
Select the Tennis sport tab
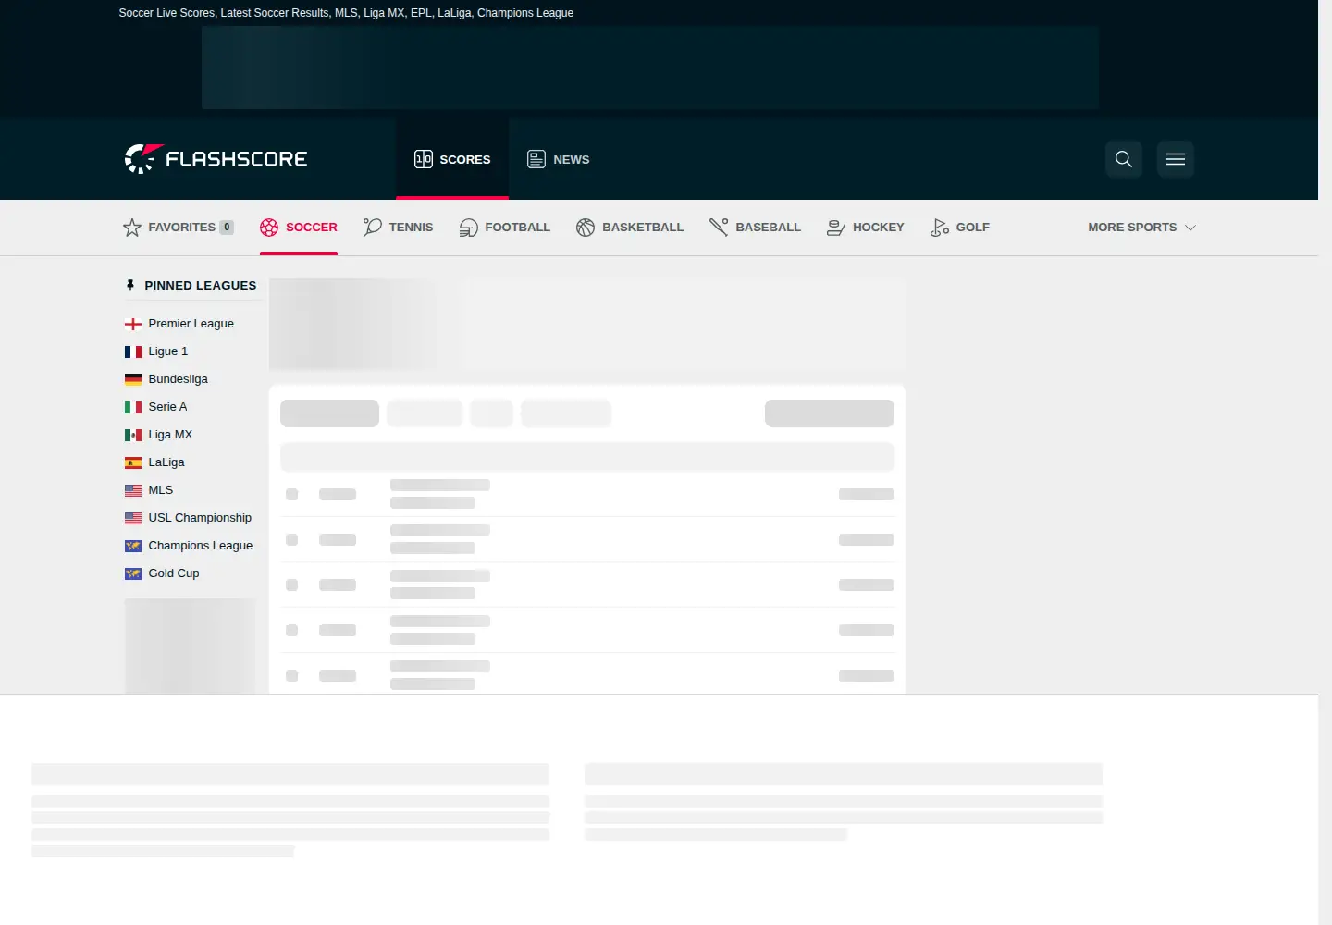[399, 228]
